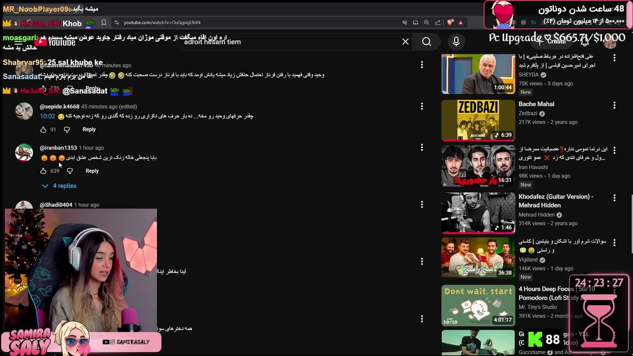This screenshot has height=356, width=633.
Task: Reply to the @iranban1353 comment
Action: [92, 171]
